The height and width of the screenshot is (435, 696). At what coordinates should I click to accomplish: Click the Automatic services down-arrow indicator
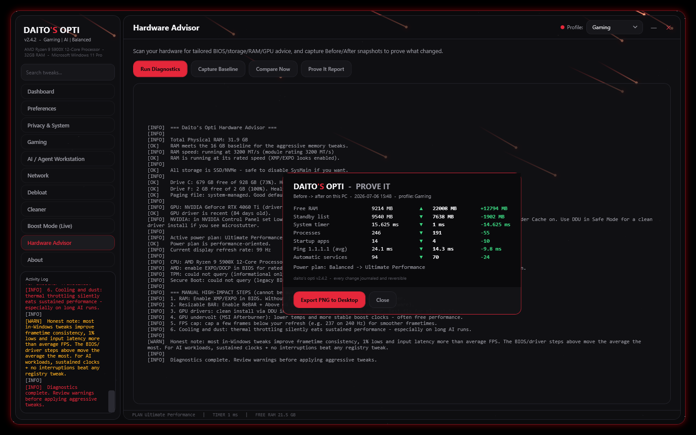[x=421, y=258]
